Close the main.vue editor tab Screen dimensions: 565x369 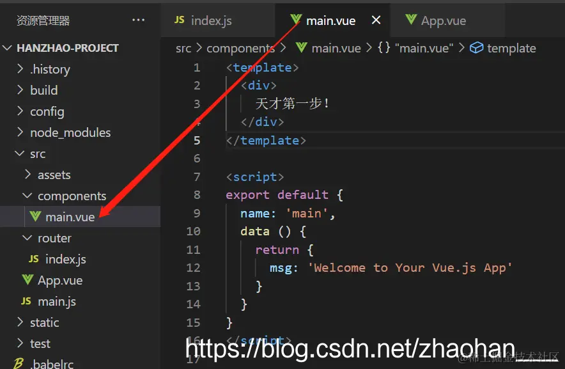coord(376,20)
